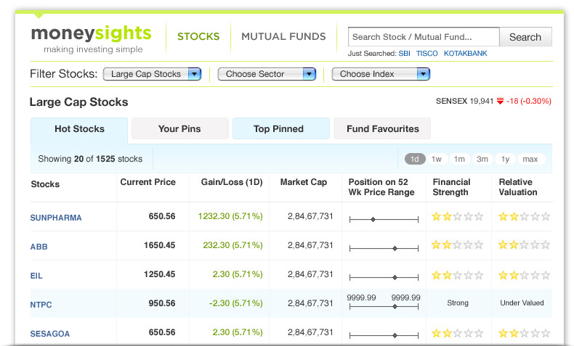
Task: Select the 1w time range
Action: (x=437, y=159)
